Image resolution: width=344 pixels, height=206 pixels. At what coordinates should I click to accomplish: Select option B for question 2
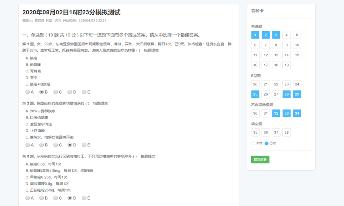pyautogui.click(x=41, y=145)
